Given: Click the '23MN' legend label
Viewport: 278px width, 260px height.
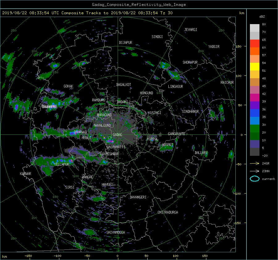Looking at the screenshot, I should [266, 171].
